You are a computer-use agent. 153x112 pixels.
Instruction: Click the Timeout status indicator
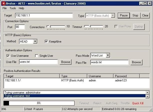click(84, 103)
